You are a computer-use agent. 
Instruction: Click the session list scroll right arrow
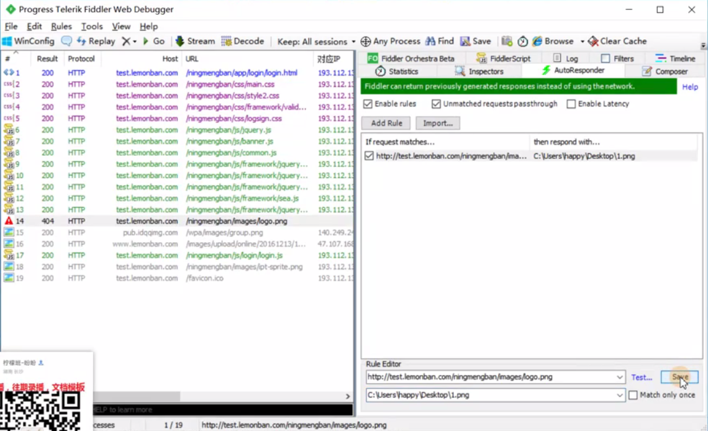click(348, 396)
